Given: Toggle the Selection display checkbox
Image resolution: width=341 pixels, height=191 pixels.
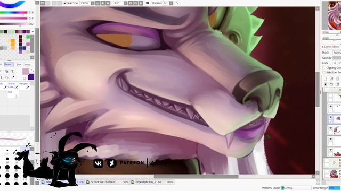Looking at the screenshot, I should pos(65,3).
